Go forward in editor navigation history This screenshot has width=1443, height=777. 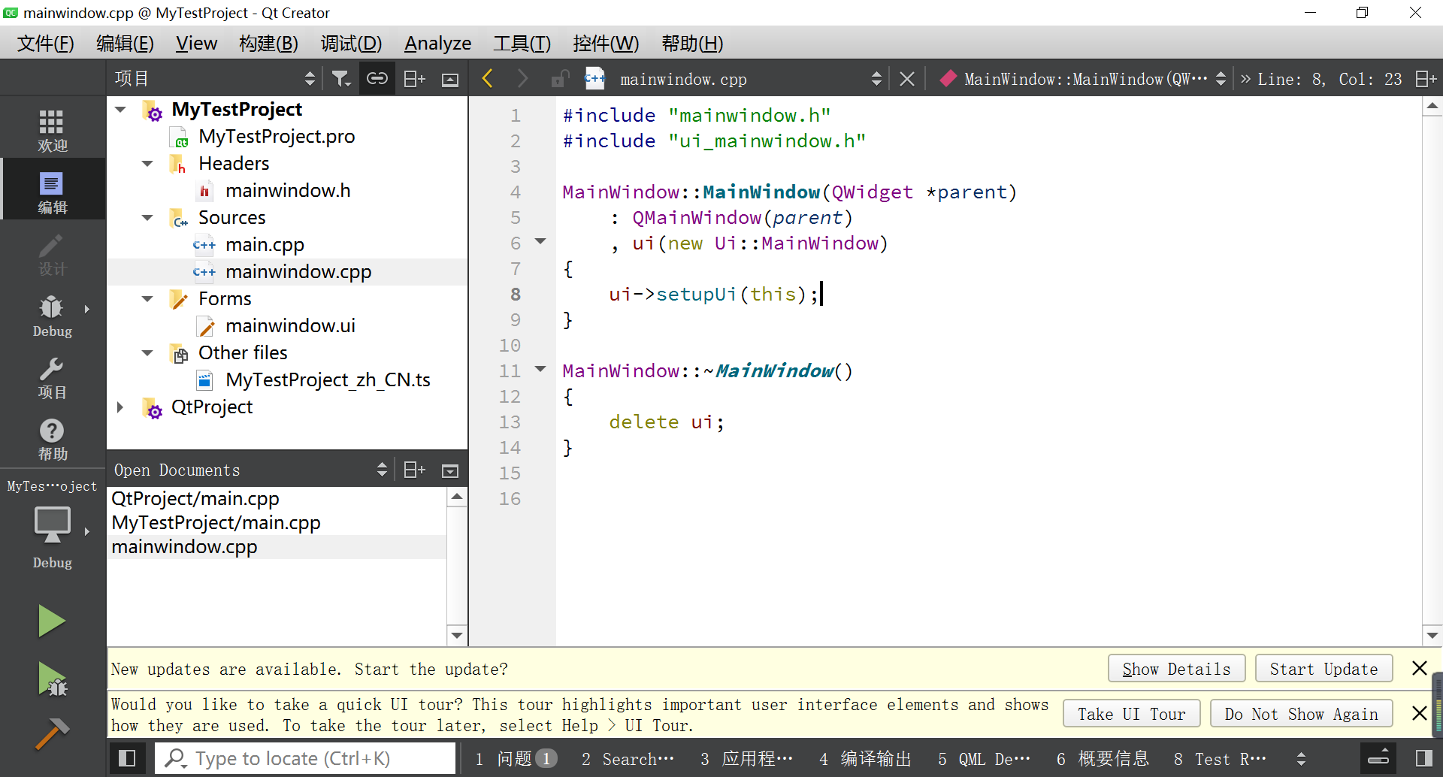coord(523,78)
